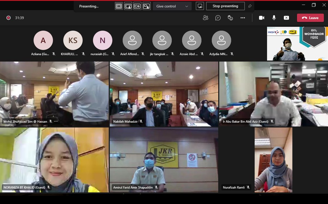Open the meeting chat
This screenshot has width=328, height=204.
pyautogui.click(x=218, y=18)
